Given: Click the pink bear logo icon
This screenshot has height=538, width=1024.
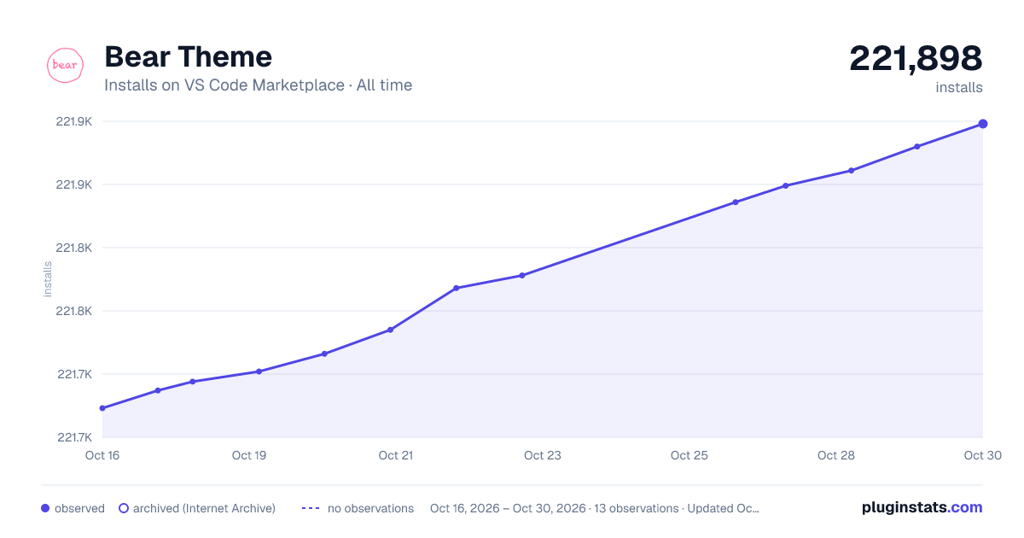Looking at the screenshot, I should click(65, 65).
